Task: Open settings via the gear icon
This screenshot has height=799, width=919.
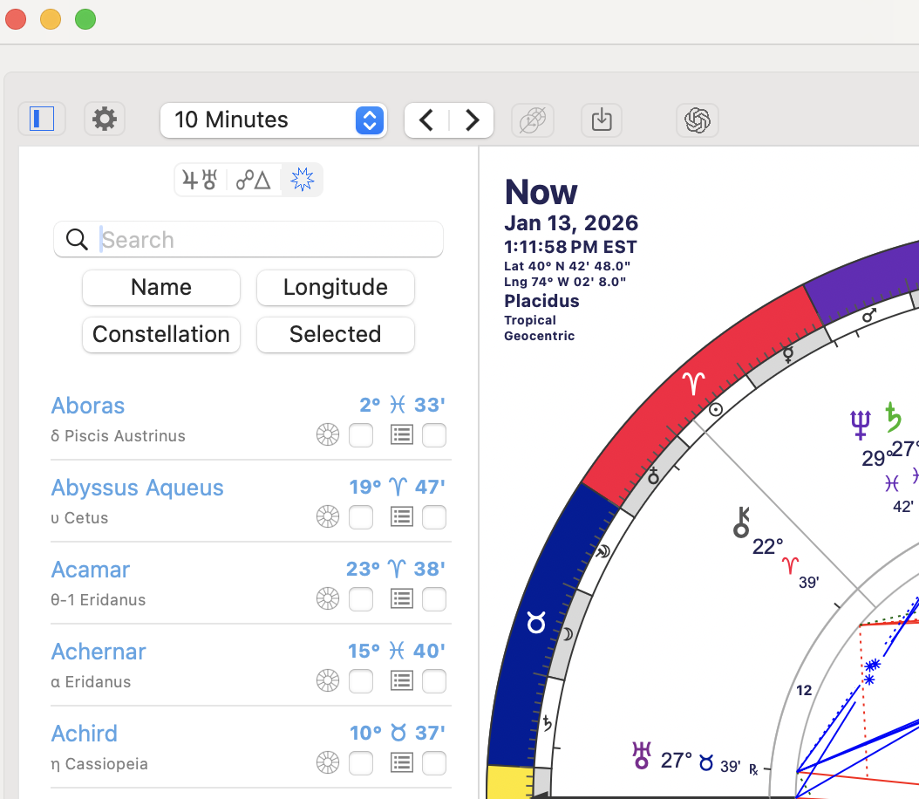Action: (105, 119)
